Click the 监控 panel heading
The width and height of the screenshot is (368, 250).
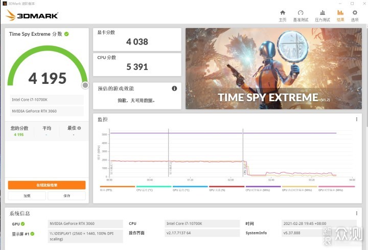point(103,120)
